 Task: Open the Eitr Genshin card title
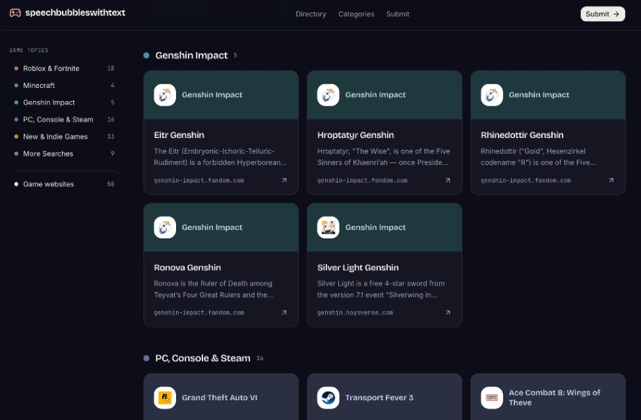(x=179, y=135)
